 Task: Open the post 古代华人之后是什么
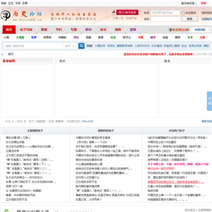pyautogui.click(x=88, y=177)
